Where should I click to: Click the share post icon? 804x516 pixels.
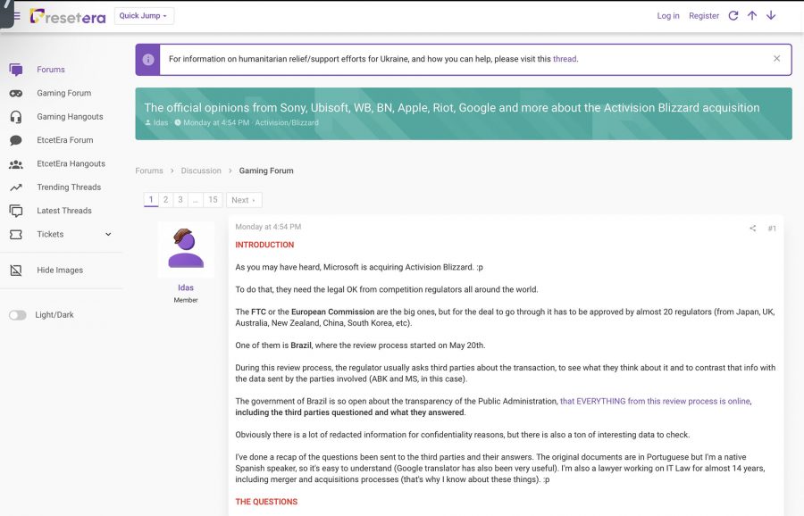click(753, 229)
